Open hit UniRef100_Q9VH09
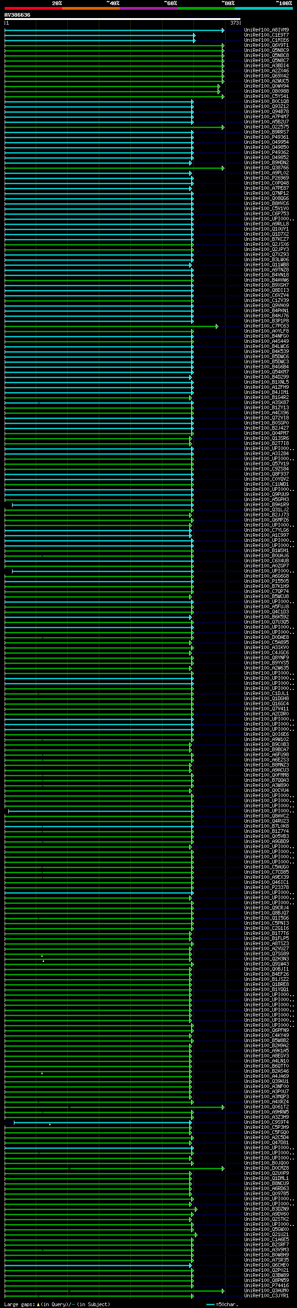Viewport: 297px width, 1308px height. pos(266,305)
